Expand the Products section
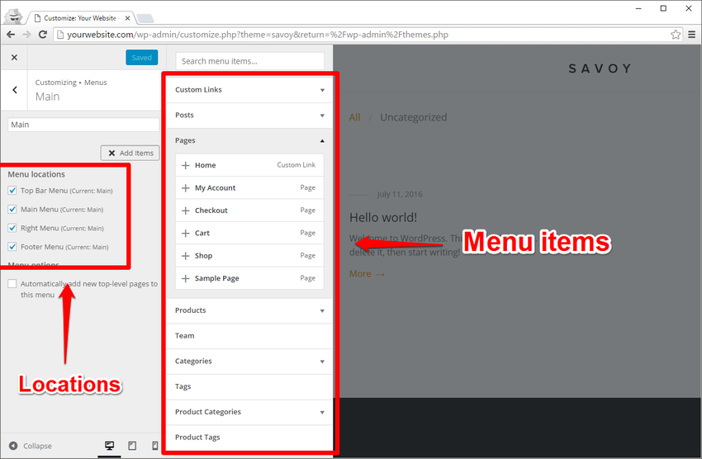The height and width of the screenshot is (459, 702). (x=249, y=310)
